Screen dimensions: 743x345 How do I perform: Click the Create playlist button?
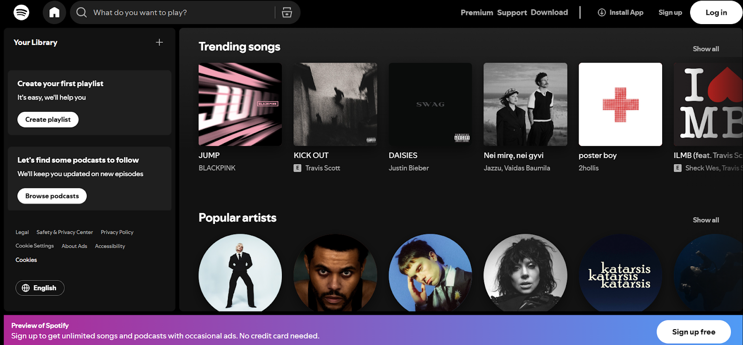48,120
